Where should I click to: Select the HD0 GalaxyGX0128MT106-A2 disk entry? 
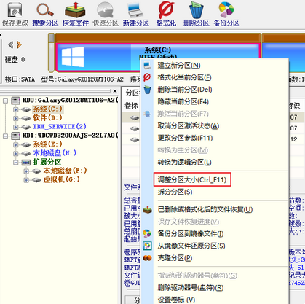pyautogui.click(x=70, y=100)
